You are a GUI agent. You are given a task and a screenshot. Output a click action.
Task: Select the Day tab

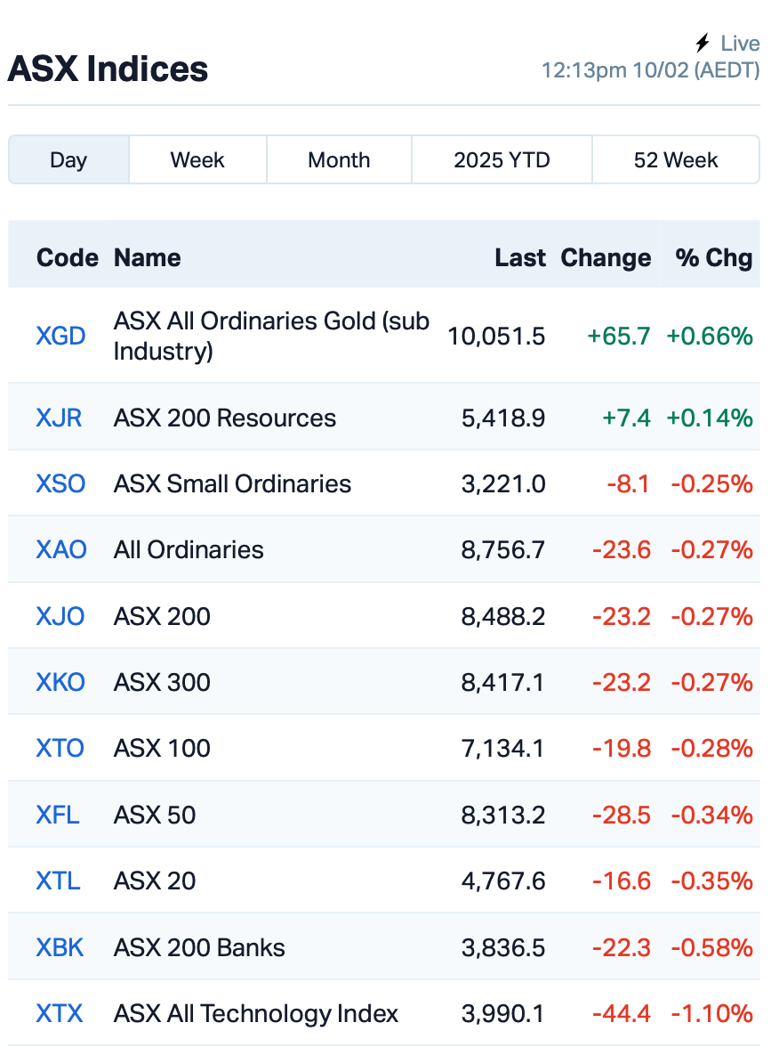pyautogui.click(x=68, y=159)
